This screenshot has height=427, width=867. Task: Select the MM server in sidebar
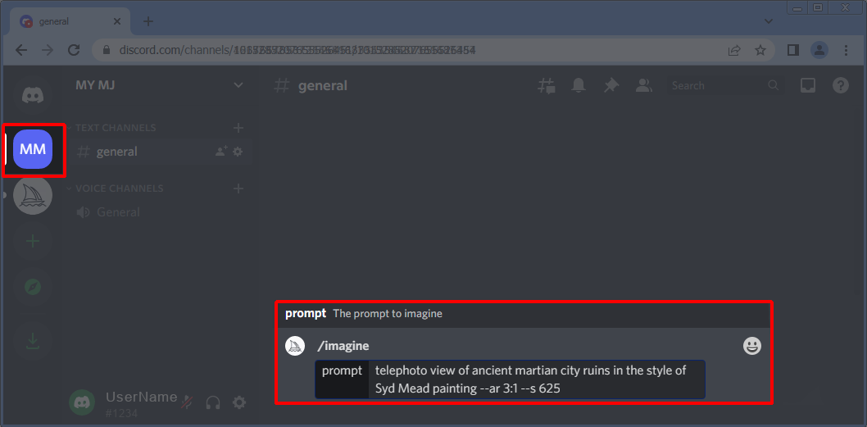33,149
